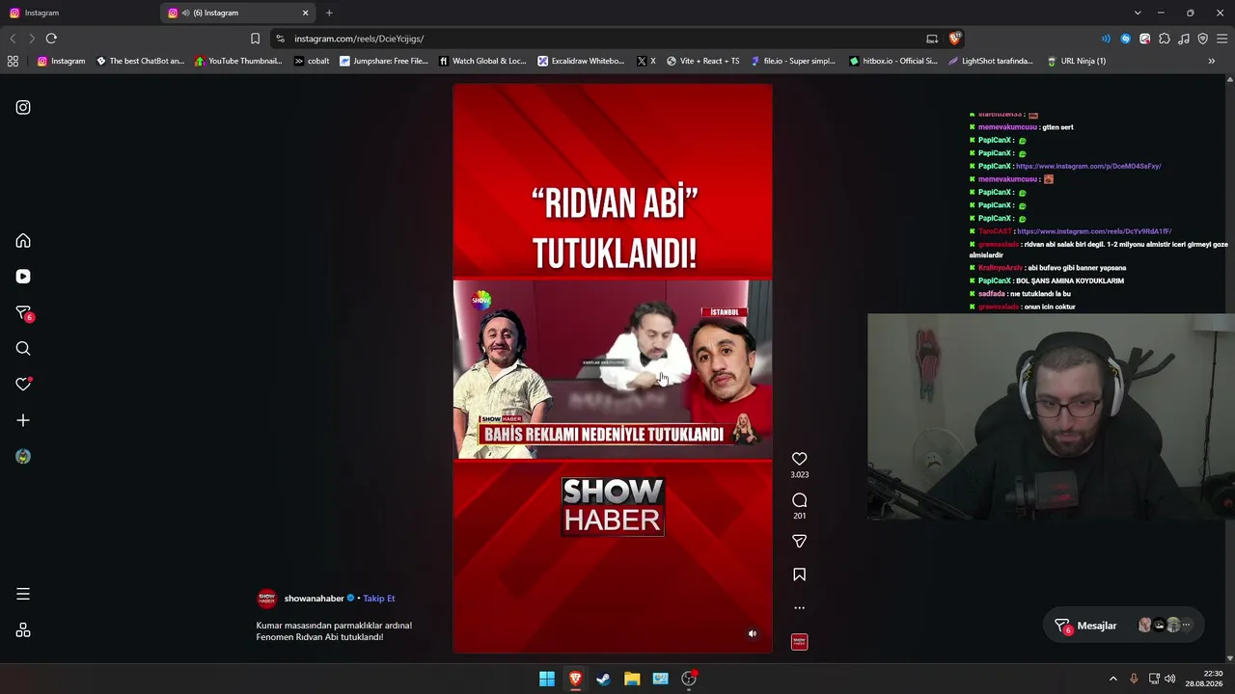1235x694 pixels.
Task: Open the More hamburger menu in sidebar
Action: tap(23, 595)
